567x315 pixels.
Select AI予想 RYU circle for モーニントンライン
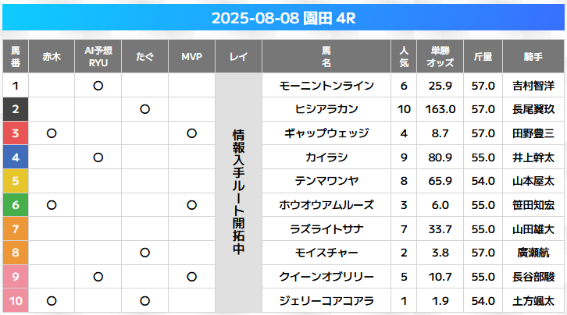point(98,86)
